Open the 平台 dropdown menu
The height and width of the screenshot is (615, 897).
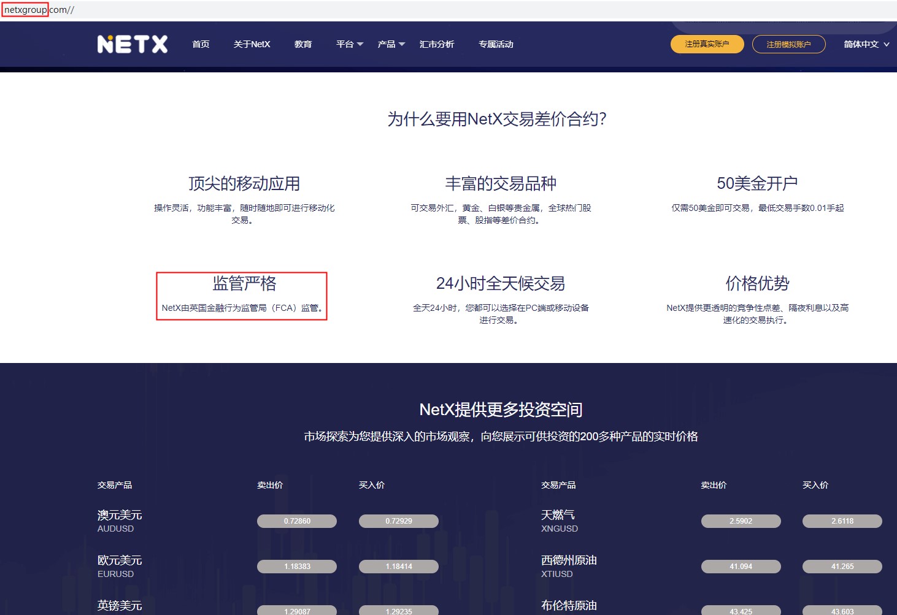tap(348, 44)
